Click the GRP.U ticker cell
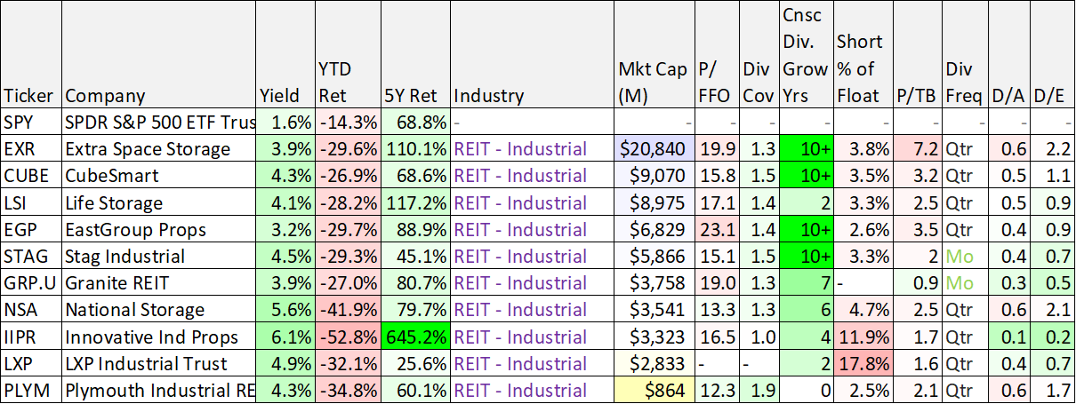Image resolution: width=1076 pixels, height=404 pixels. 31,282
